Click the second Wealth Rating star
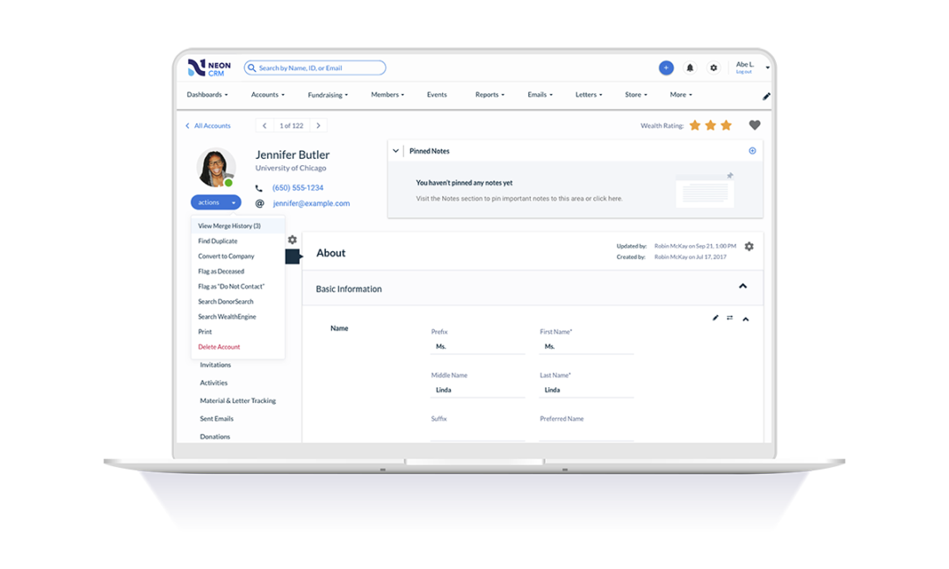 (711, 126)
